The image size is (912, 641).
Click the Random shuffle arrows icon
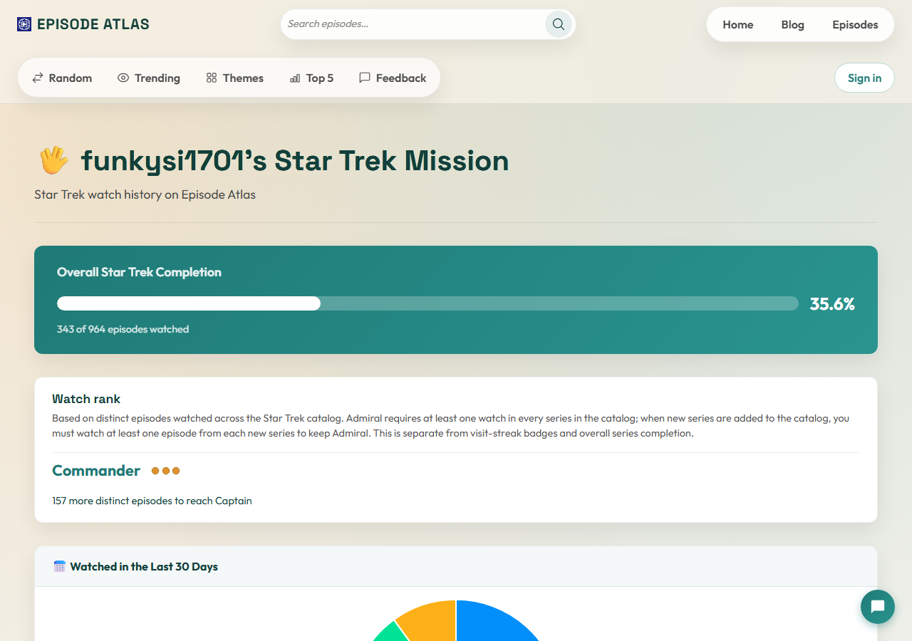coord(38,78)
